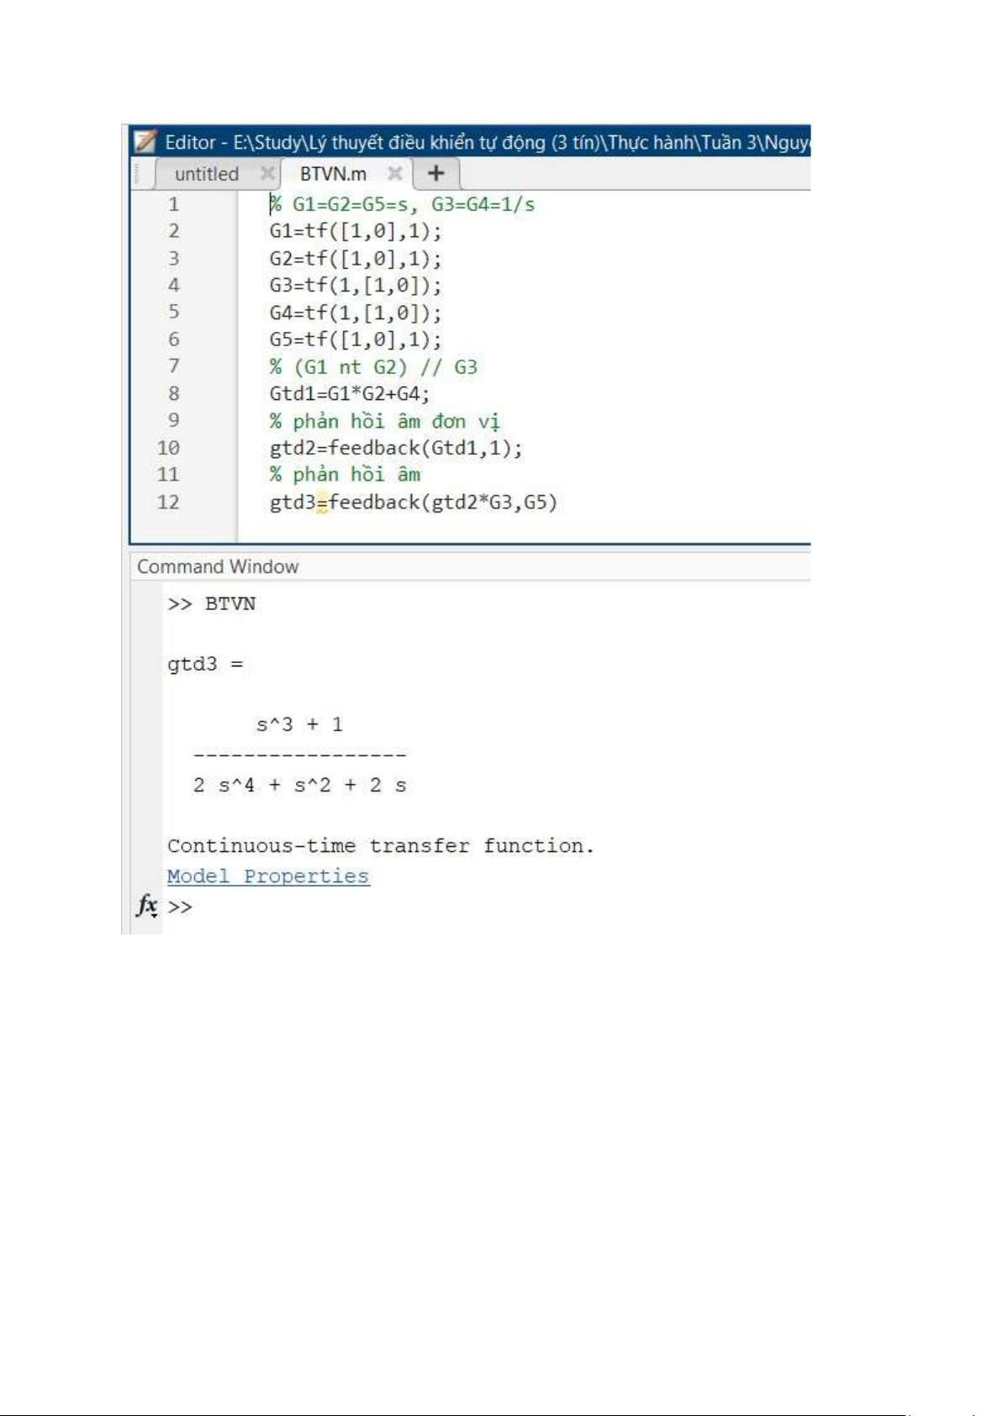Close the BTVN.m editor tab

394,174
